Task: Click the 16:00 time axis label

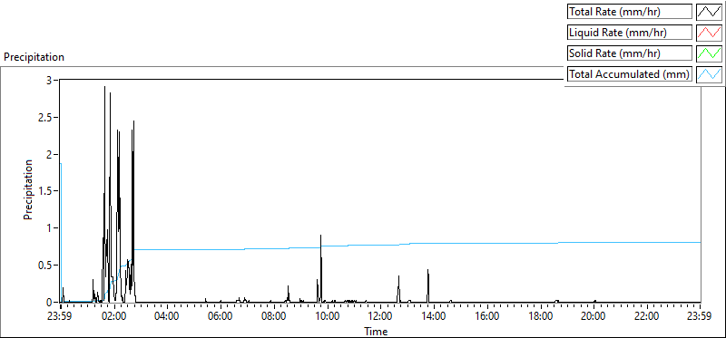Action: pos(487,317)
